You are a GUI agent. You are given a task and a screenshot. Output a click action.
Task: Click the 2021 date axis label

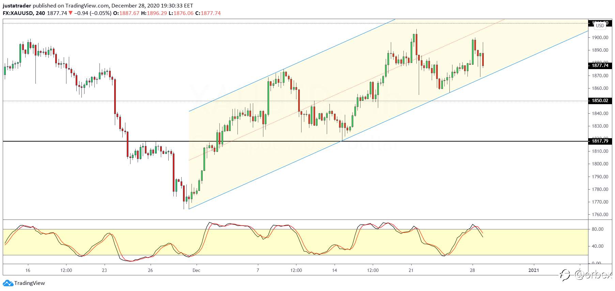[x=534, y=271]
